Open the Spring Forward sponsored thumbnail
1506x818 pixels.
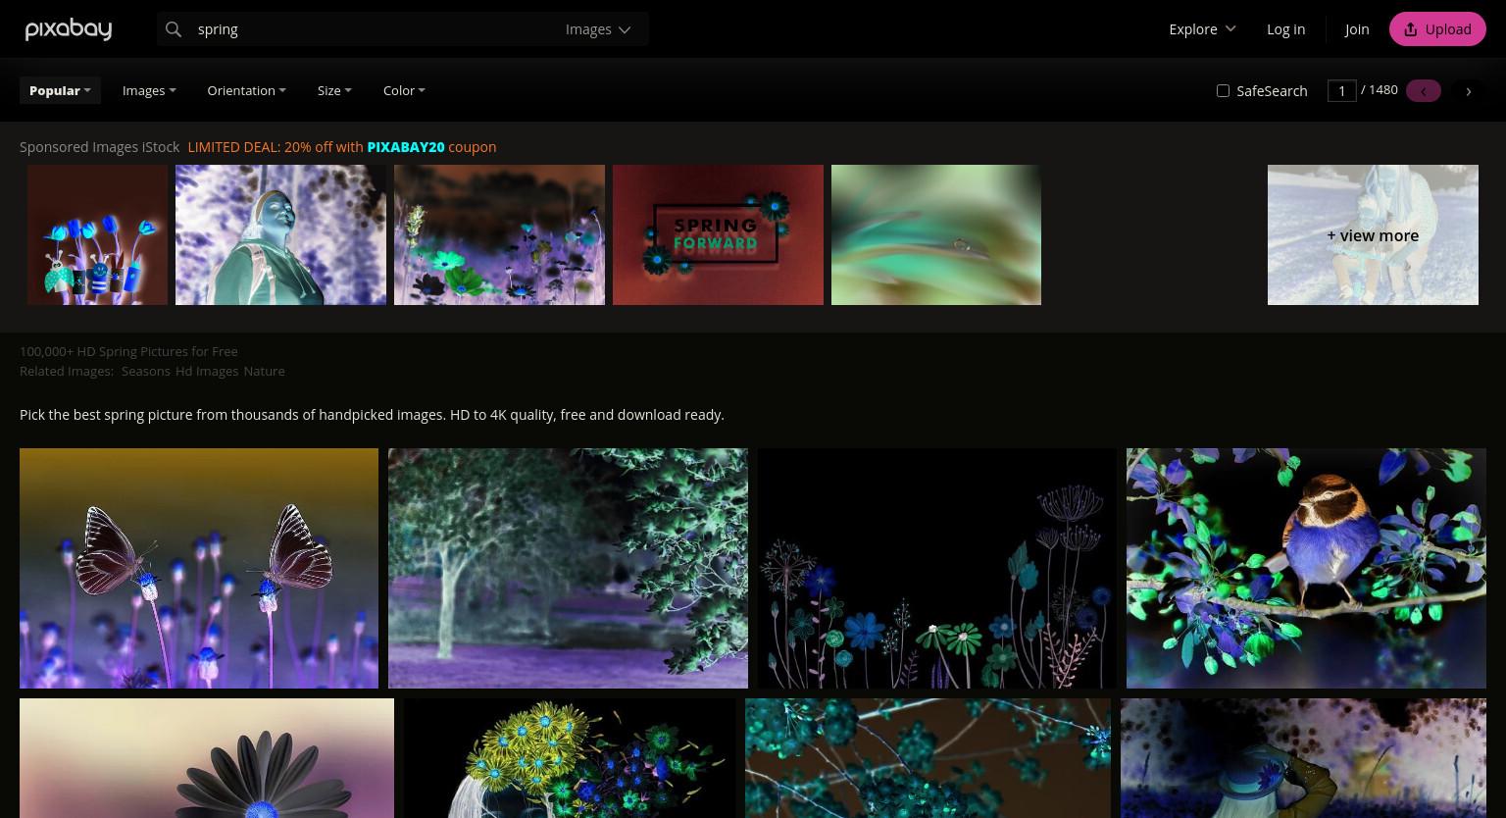[x=718, y=234]
